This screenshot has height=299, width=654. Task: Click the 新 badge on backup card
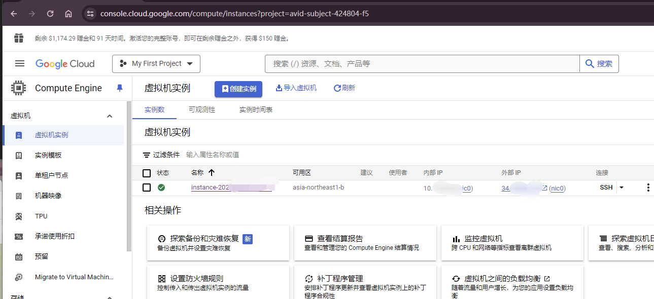click(248, 239)
